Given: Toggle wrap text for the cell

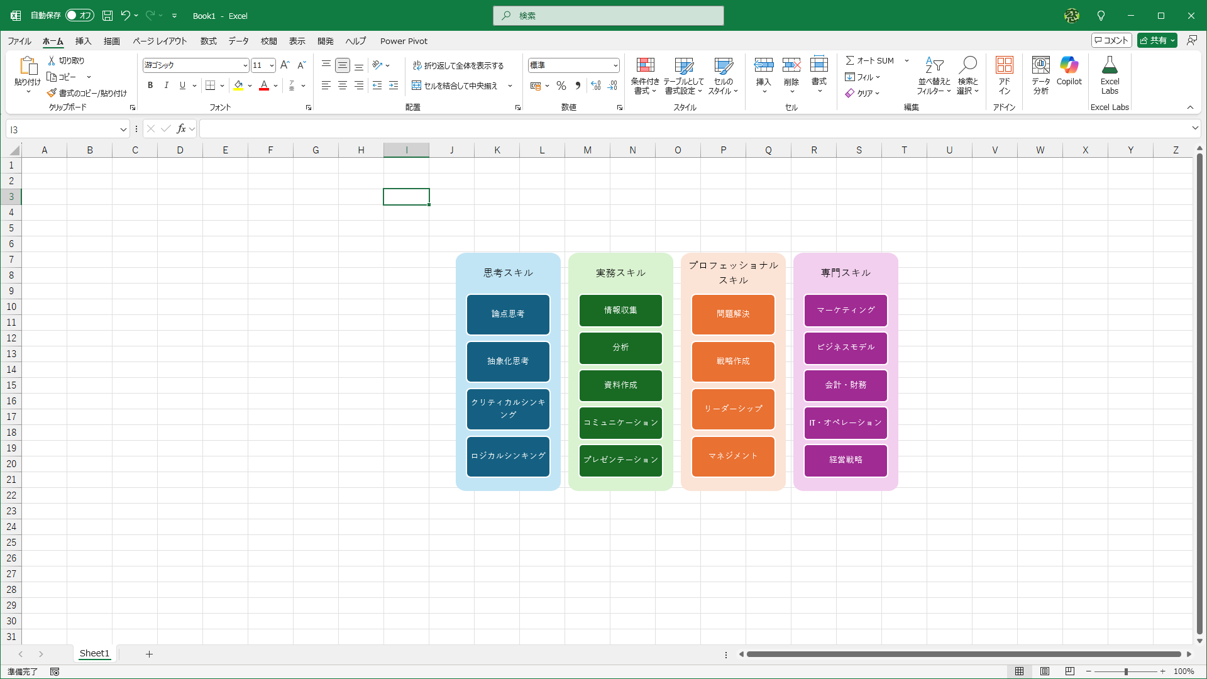Looking at the screenshot, I should [x=458, y=65].
